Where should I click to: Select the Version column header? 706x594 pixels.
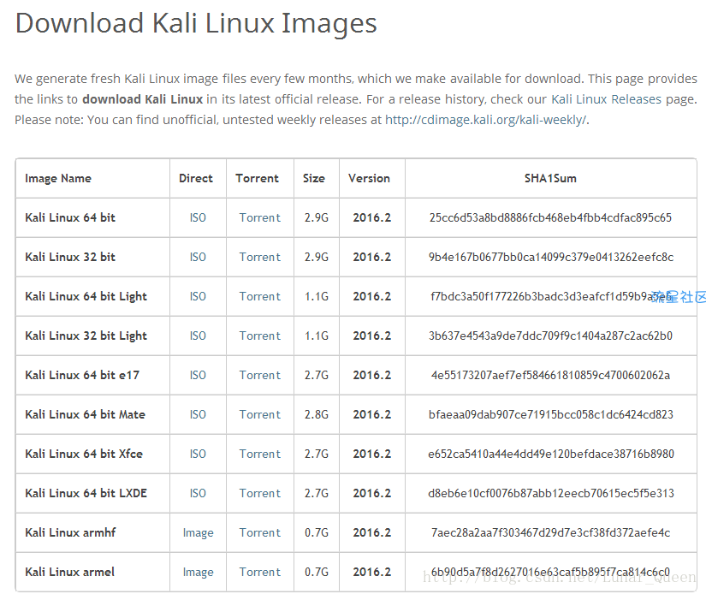[x=369, y=178]
